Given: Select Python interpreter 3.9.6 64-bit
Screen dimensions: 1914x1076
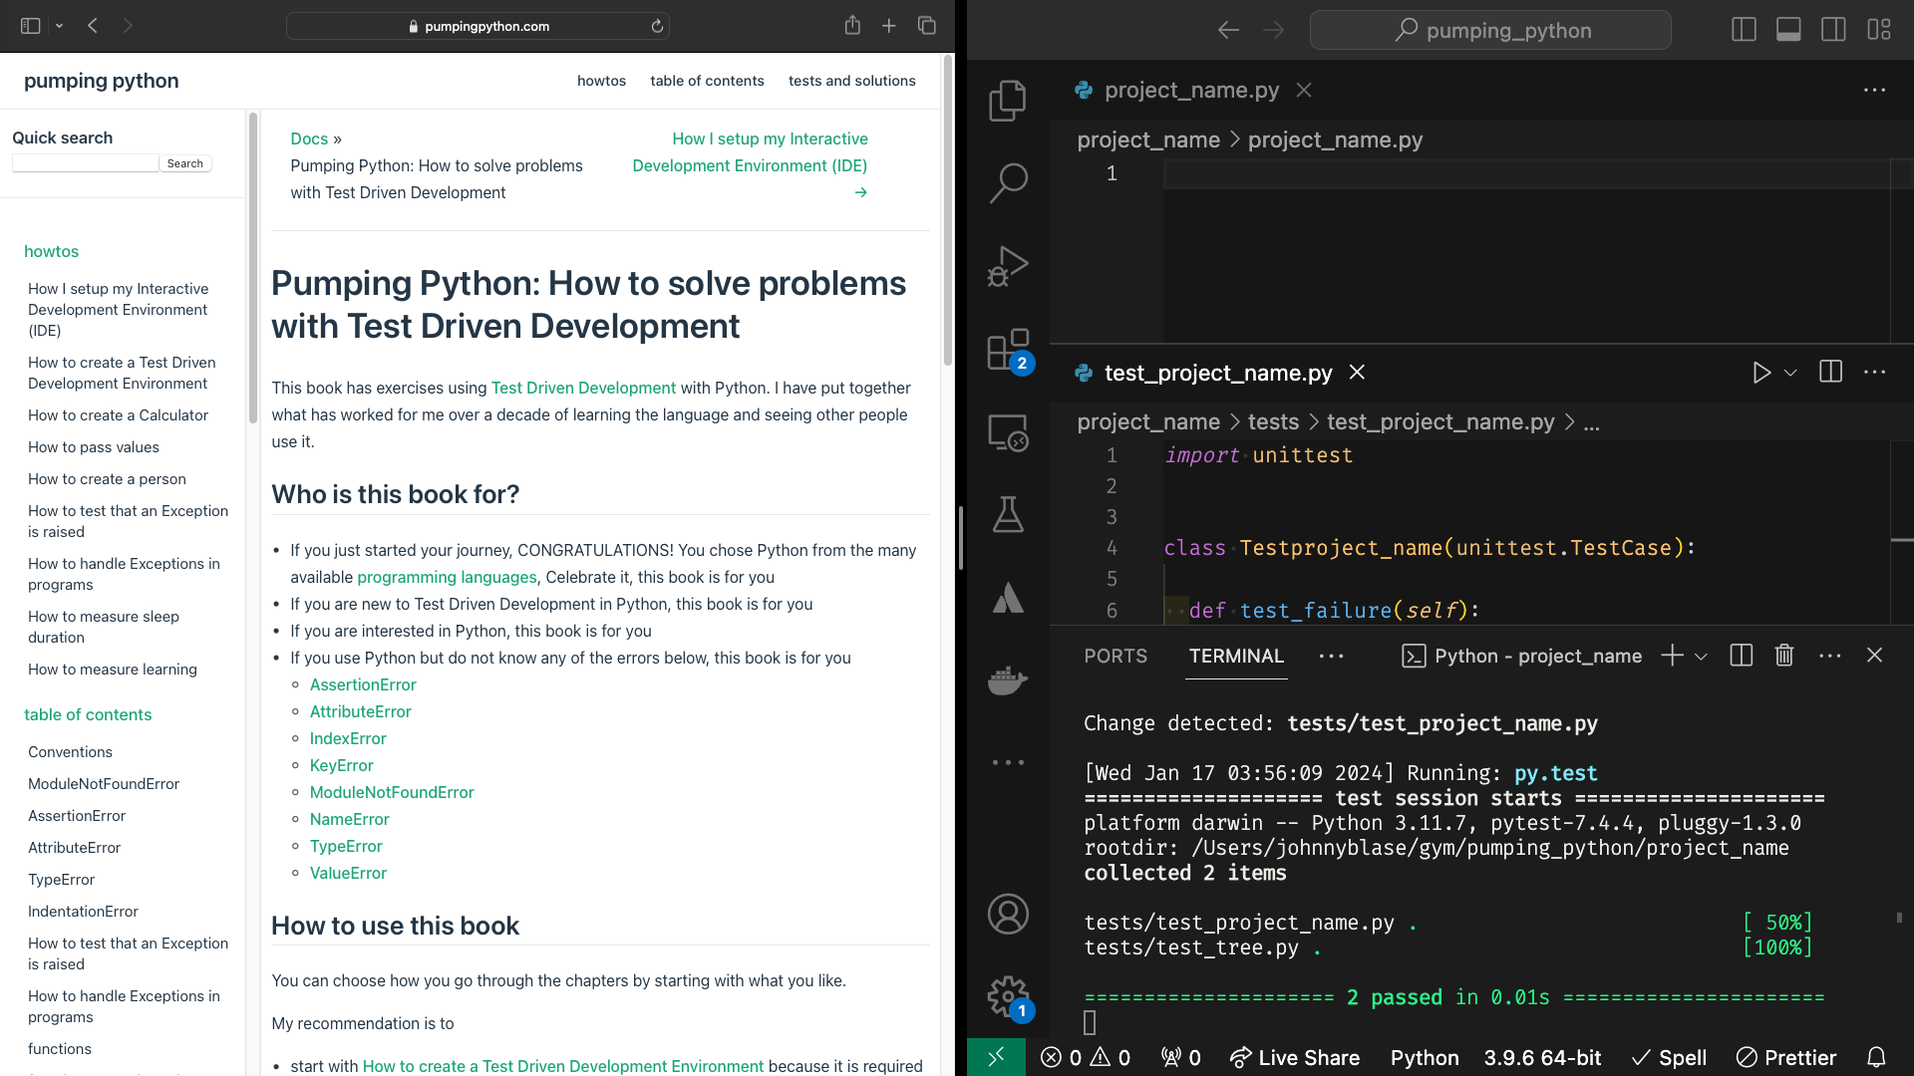Looking at the screenshot, I should [1542, 1057].
